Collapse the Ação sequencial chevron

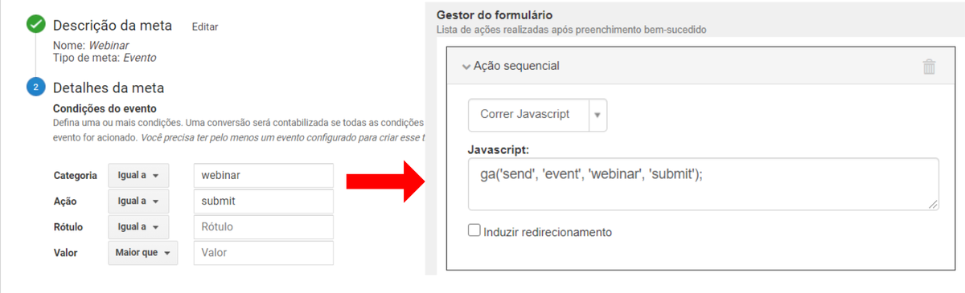[x=466, y=67]
